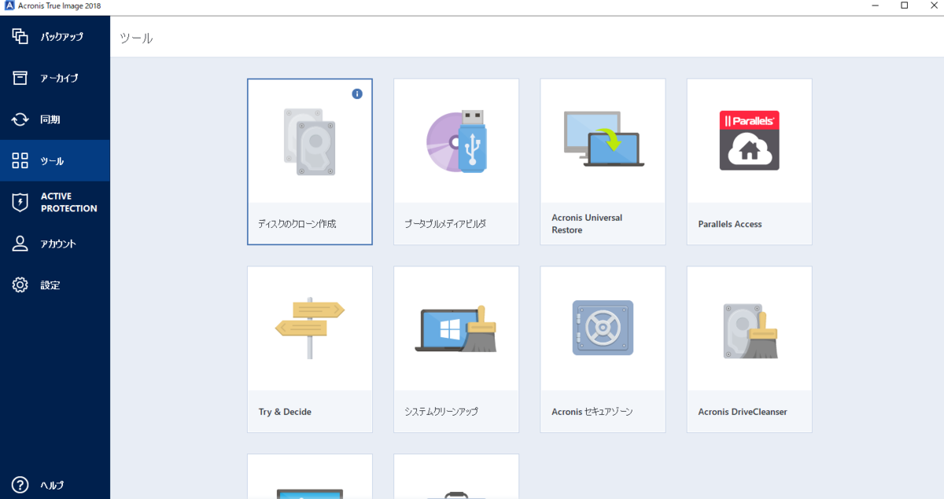944x499 pixels.
Task: Click the USB drive and disc icon
Action: [x=457, y=141]
